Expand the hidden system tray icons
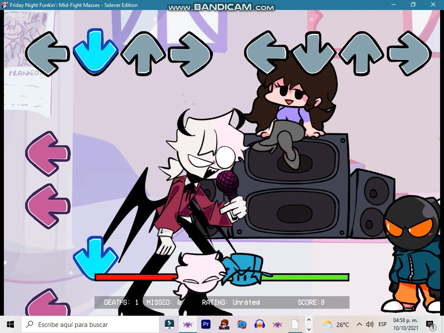Viewport: 444px width, 333px height. [359, 324]
